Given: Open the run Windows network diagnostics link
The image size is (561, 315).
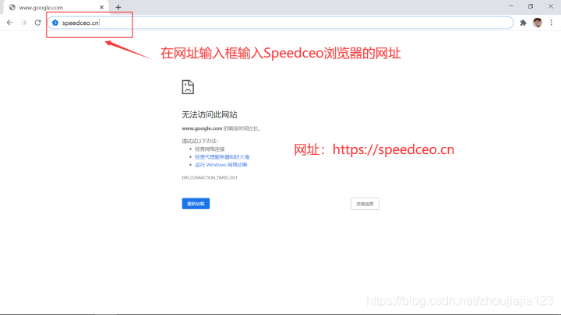Looking at the screenshot, I should (x=221, y=165).
